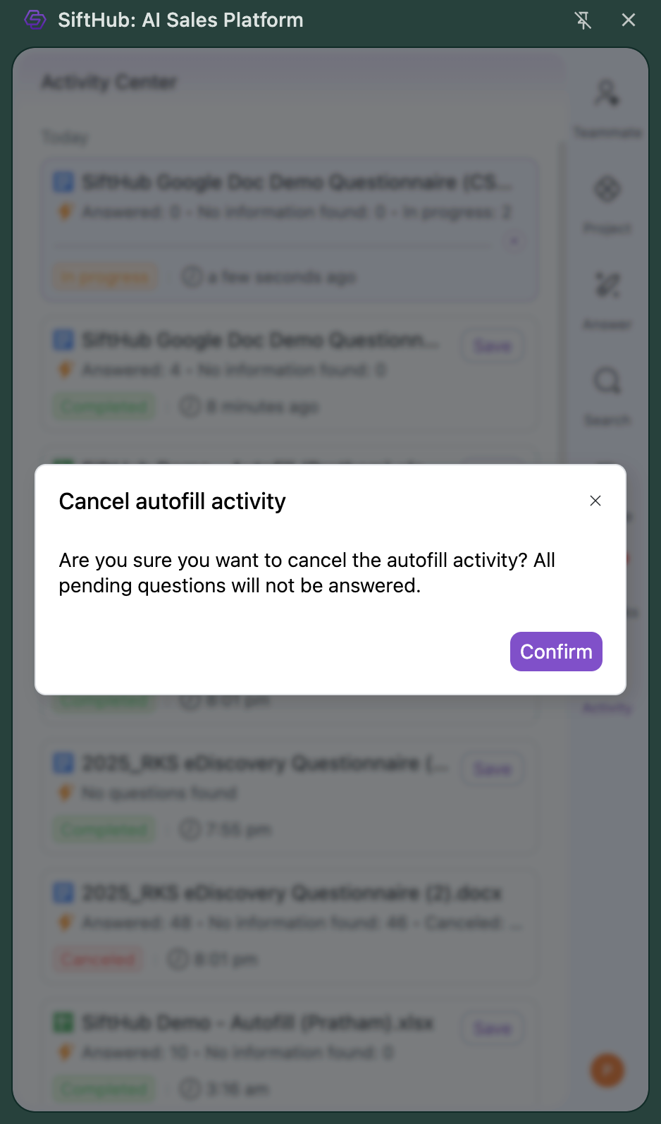Click the red Canceled status badge
Viewport: 661px width, 1124px height.
[x=98, y=960]
